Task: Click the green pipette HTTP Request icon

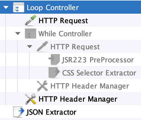Action: pyautogui.click(x=31, y=20)
